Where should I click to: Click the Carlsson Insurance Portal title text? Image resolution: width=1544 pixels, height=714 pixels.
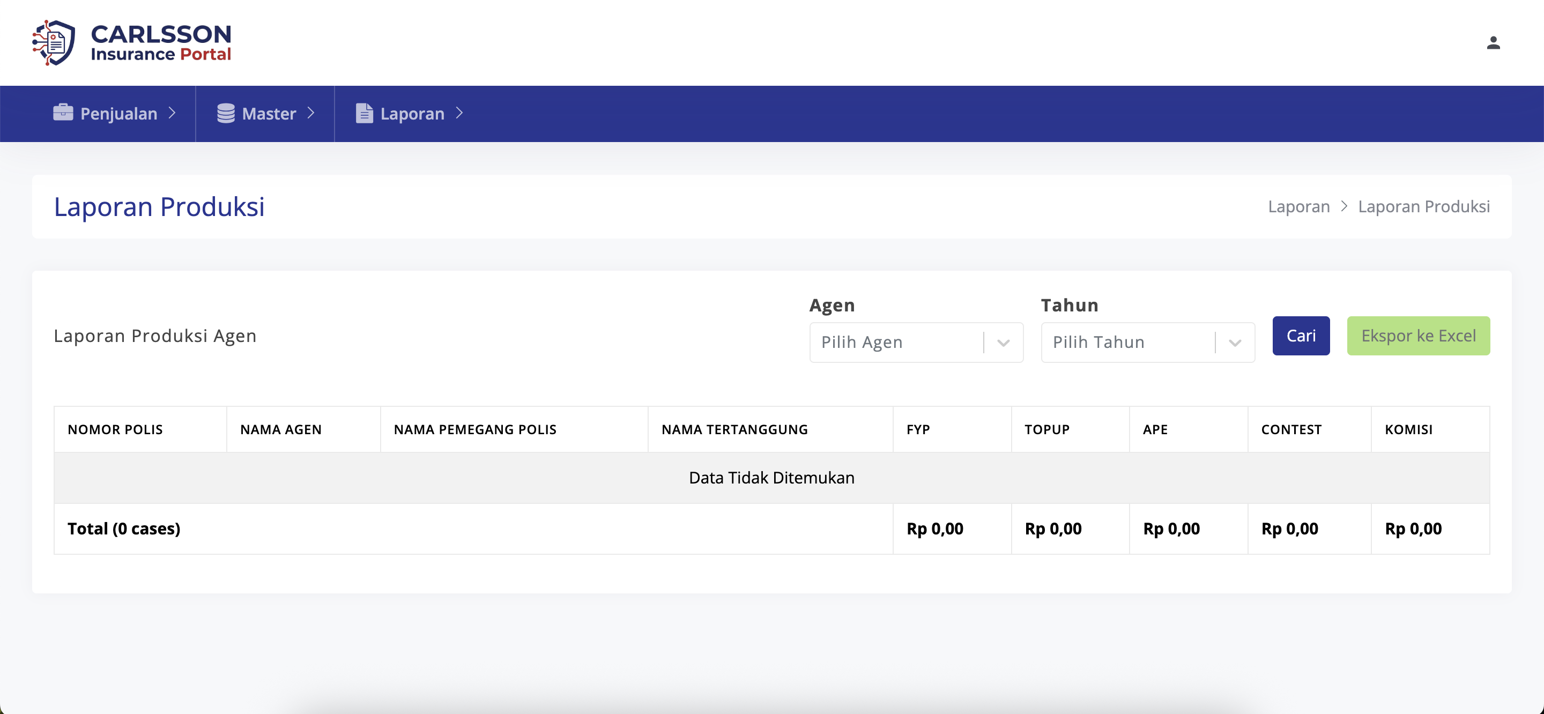[161, 42]
